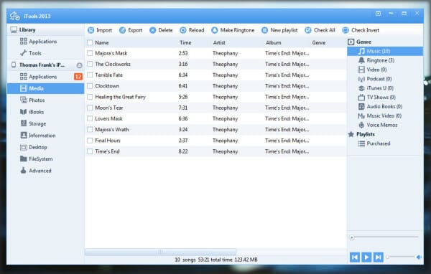
Task: Select the Audio Books (0) genre
Action: [x=380, y=107]
